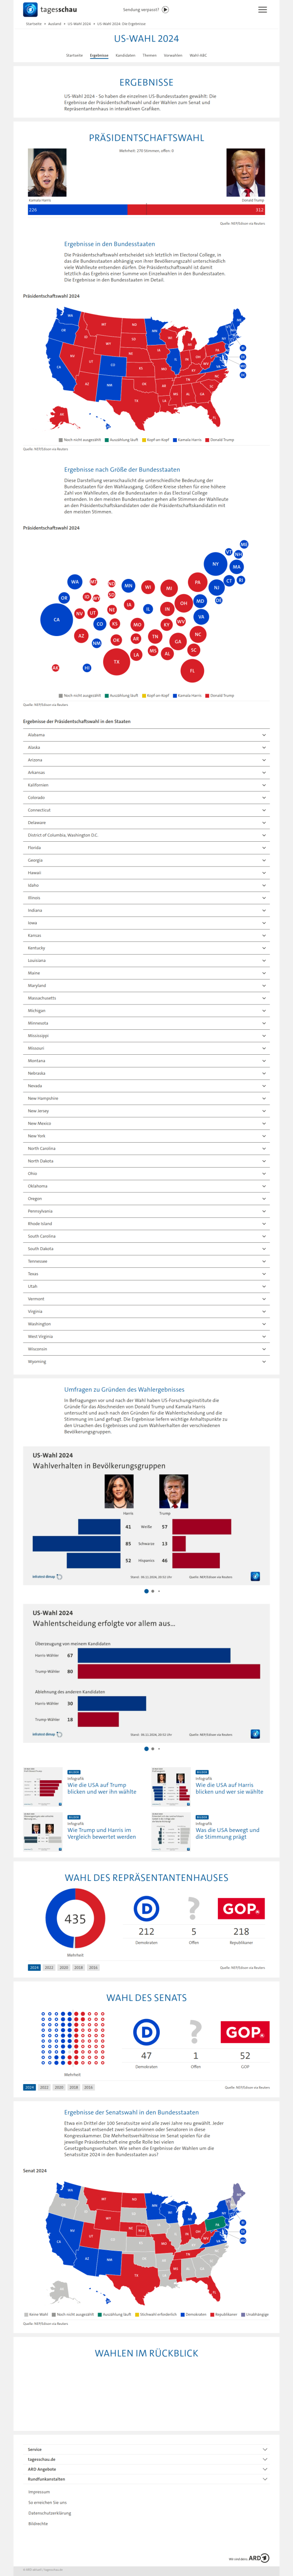Click Kamala Harris portrait photo

click(47, 172)
